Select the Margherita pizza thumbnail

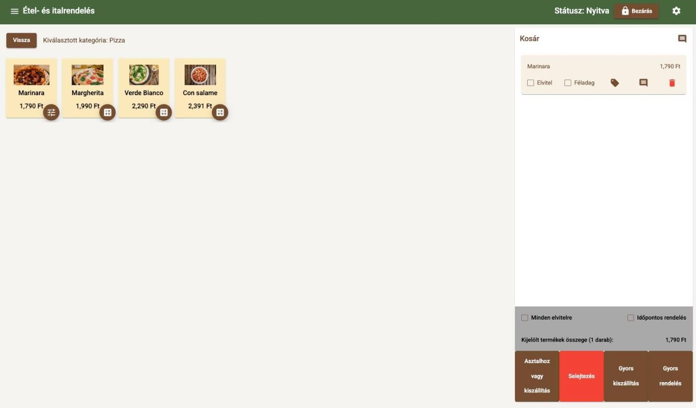[x=87, y=75]
